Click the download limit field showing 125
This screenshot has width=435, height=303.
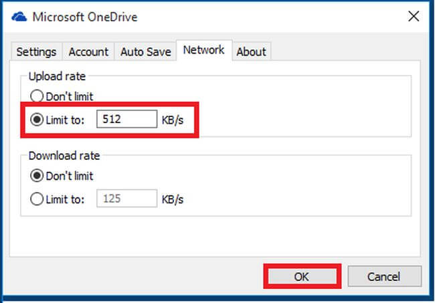click(126, 199)
